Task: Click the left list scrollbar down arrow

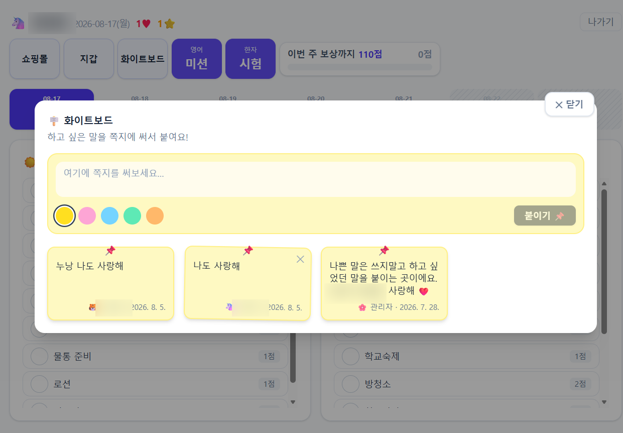Action: click(293, 402)
